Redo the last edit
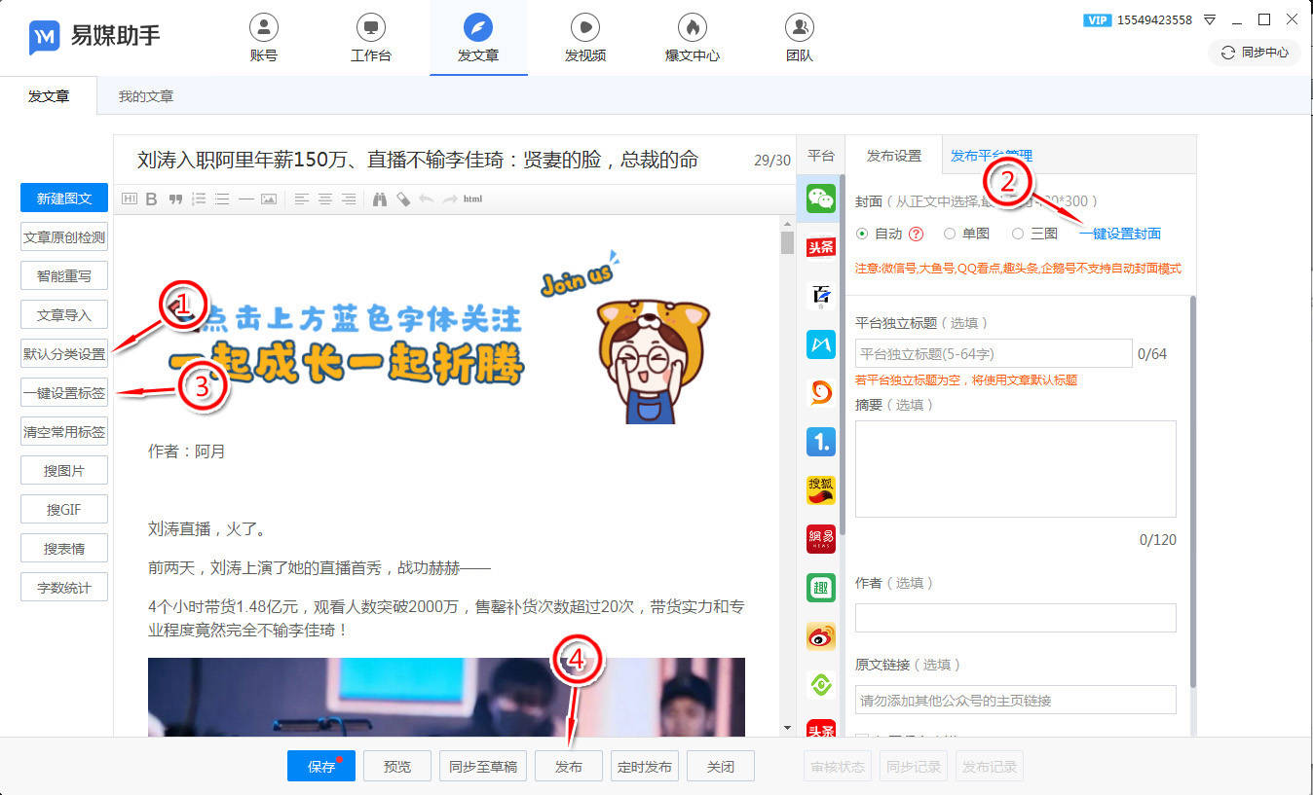Image resolution: width=1313 pixels, height=795 pixels. pyautogui.click(x=449, y=199)
